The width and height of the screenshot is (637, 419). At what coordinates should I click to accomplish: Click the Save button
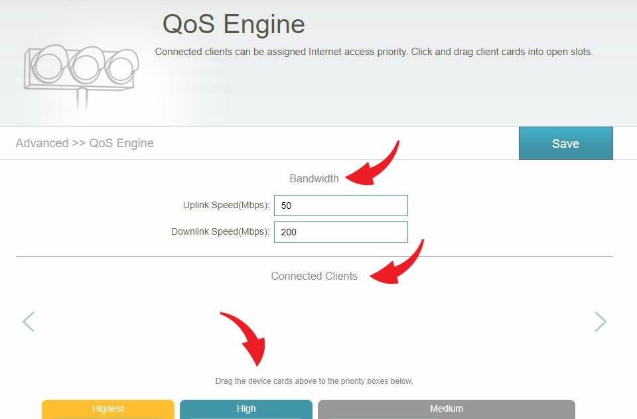coord(565,143)
